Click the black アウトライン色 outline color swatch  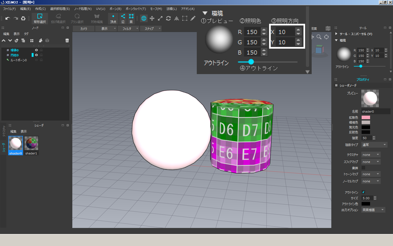[x=366, y=204]
